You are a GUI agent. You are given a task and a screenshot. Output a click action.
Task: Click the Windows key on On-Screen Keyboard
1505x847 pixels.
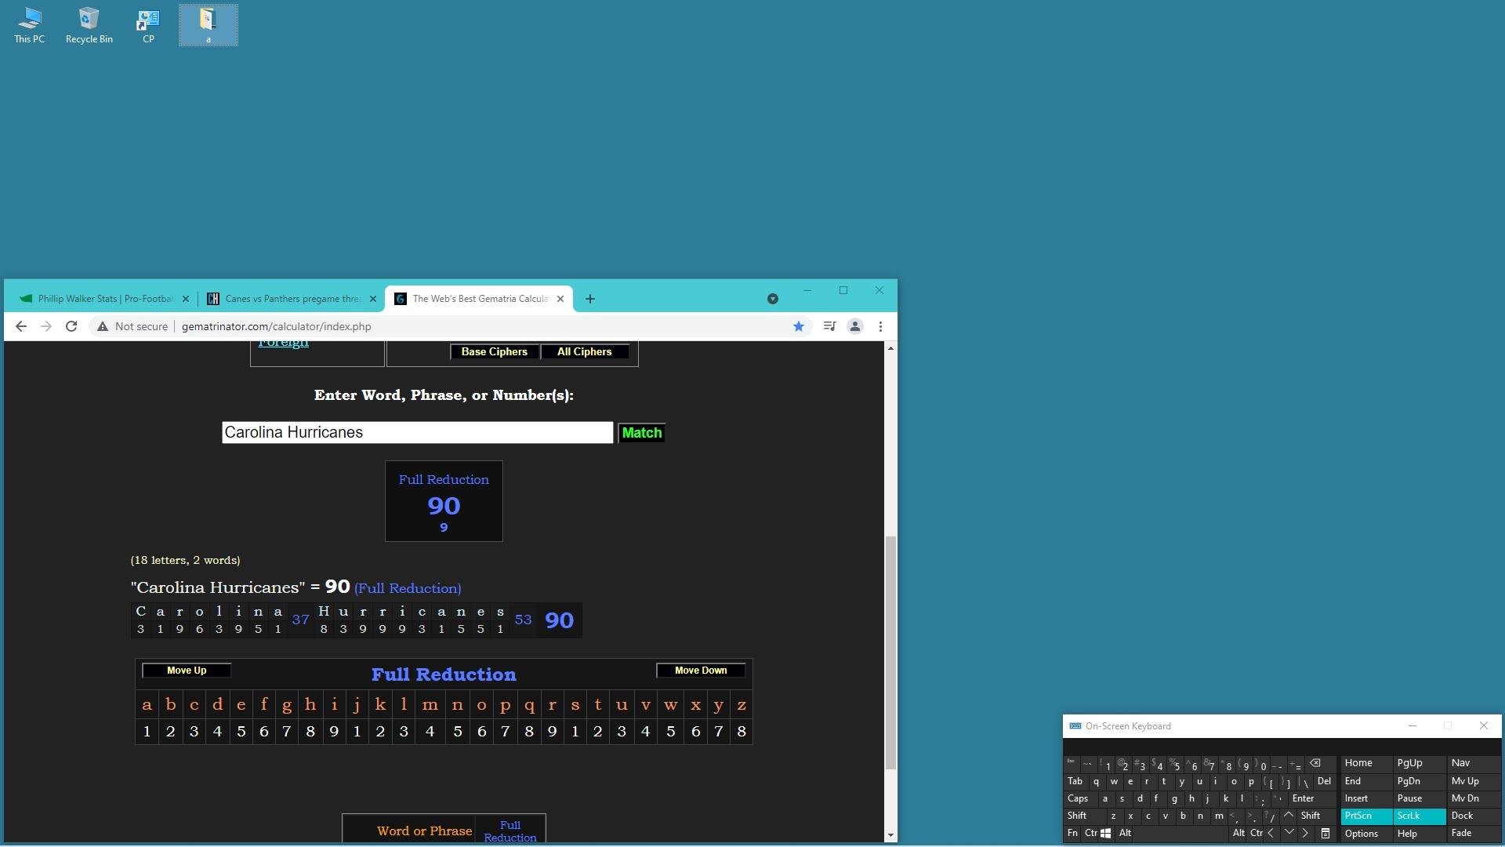(1105, 834)
